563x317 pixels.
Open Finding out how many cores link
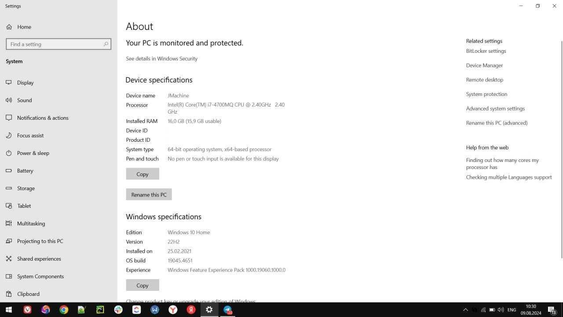pyautogui.click(x=502, y=164)
